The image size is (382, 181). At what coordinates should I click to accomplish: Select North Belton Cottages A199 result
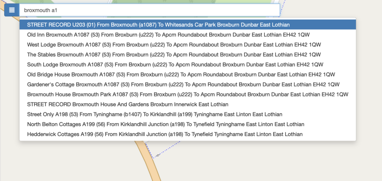click(166, 124)
